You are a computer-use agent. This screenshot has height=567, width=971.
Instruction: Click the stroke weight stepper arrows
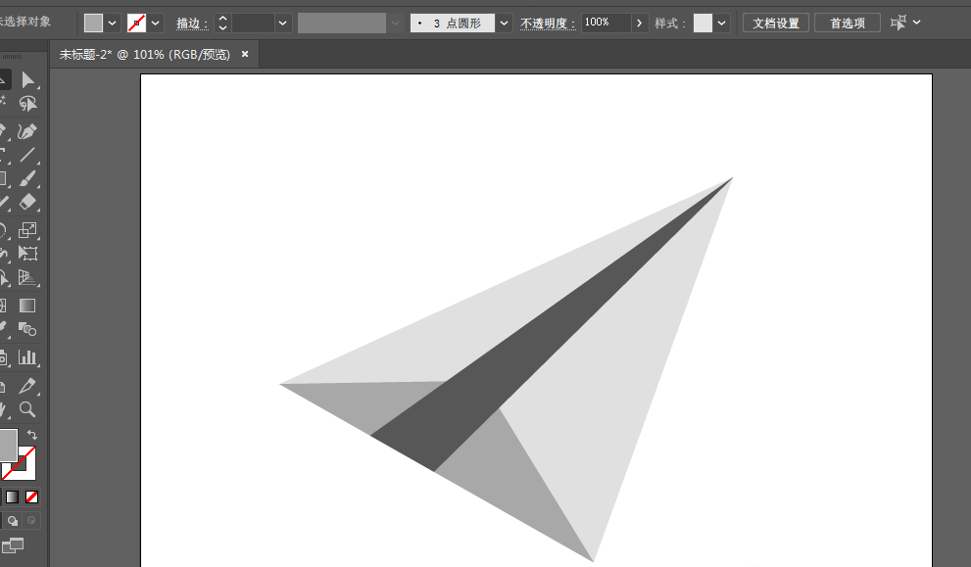[223, 23]
